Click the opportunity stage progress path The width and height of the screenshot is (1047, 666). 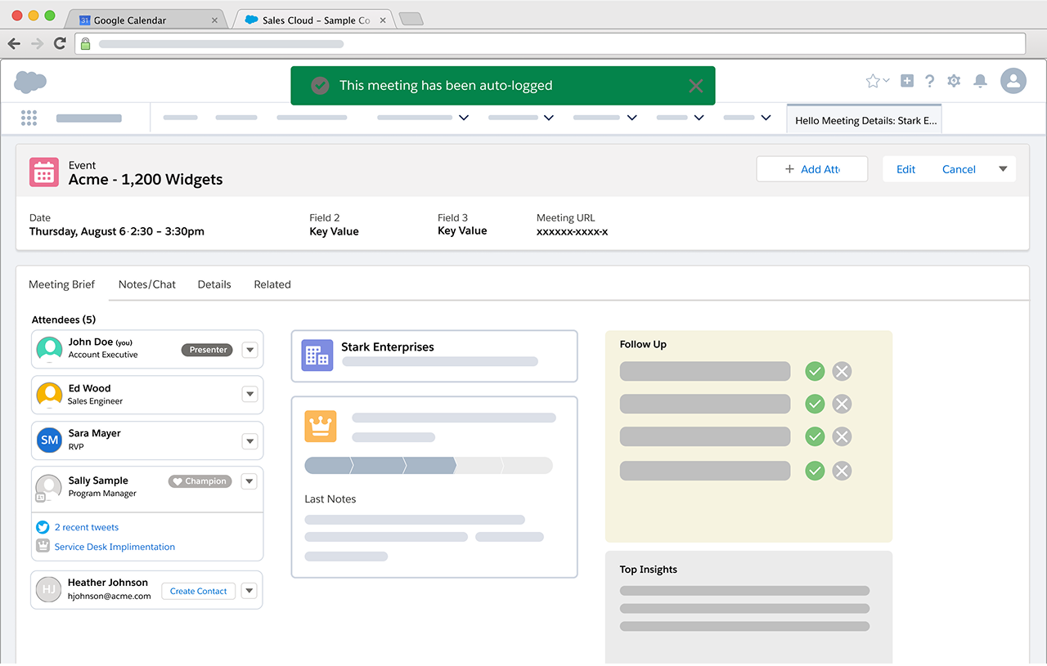tap(429, 466)
